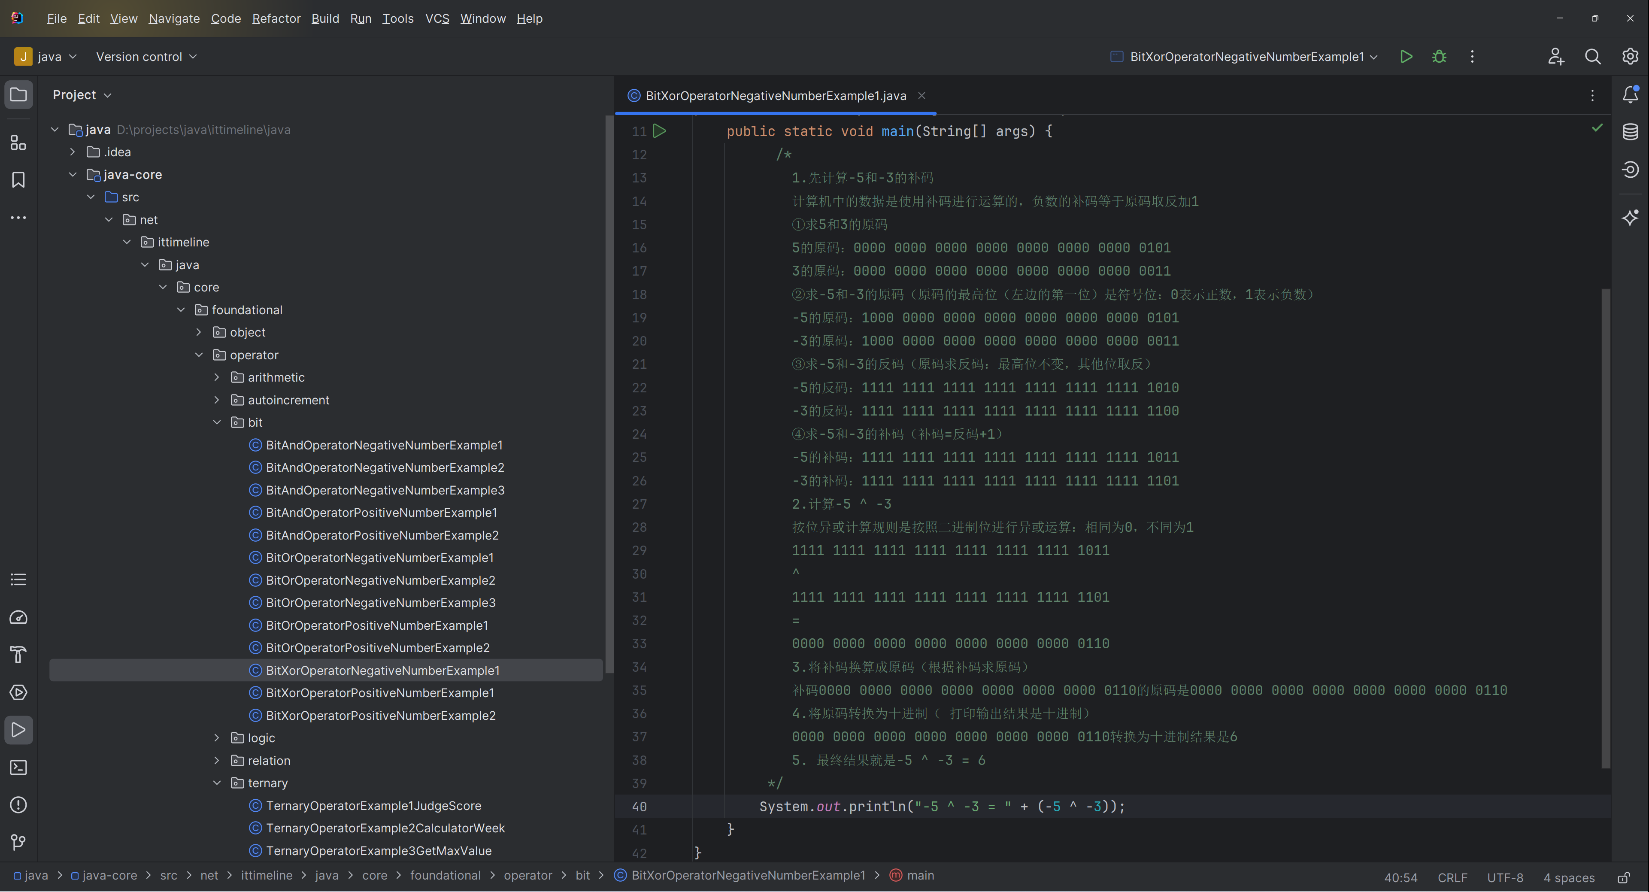1649x892 pixels.
Task: Click the 40:54 caret position indicator
Action: point(1400,877)
